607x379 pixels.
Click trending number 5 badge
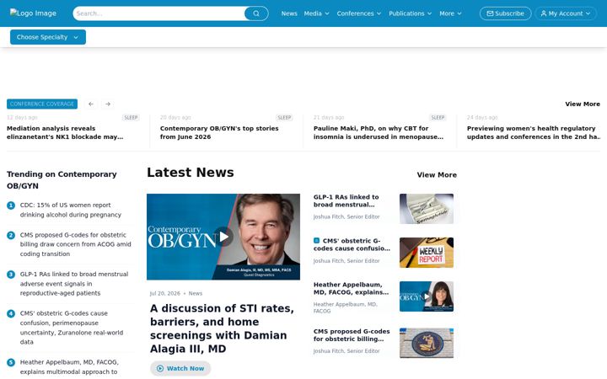(11, 363)
